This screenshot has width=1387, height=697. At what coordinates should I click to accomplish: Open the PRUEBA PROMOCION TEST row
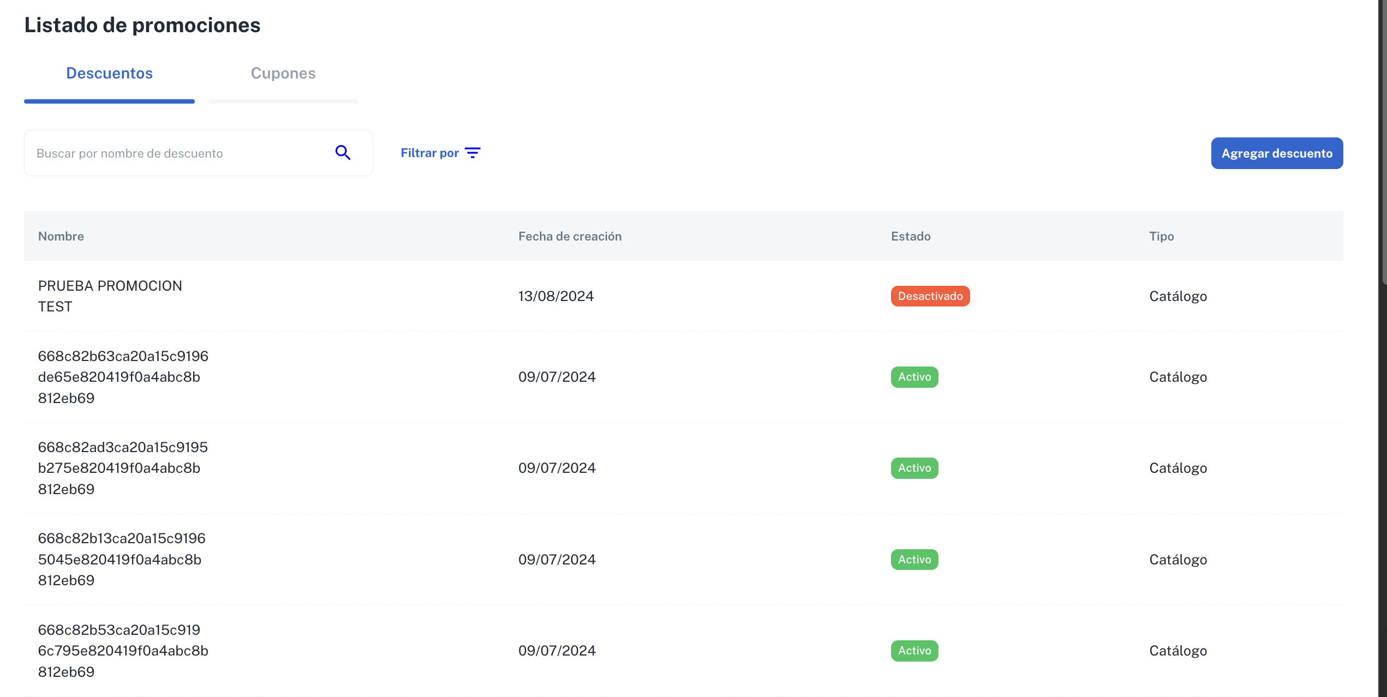click(110, 296)
